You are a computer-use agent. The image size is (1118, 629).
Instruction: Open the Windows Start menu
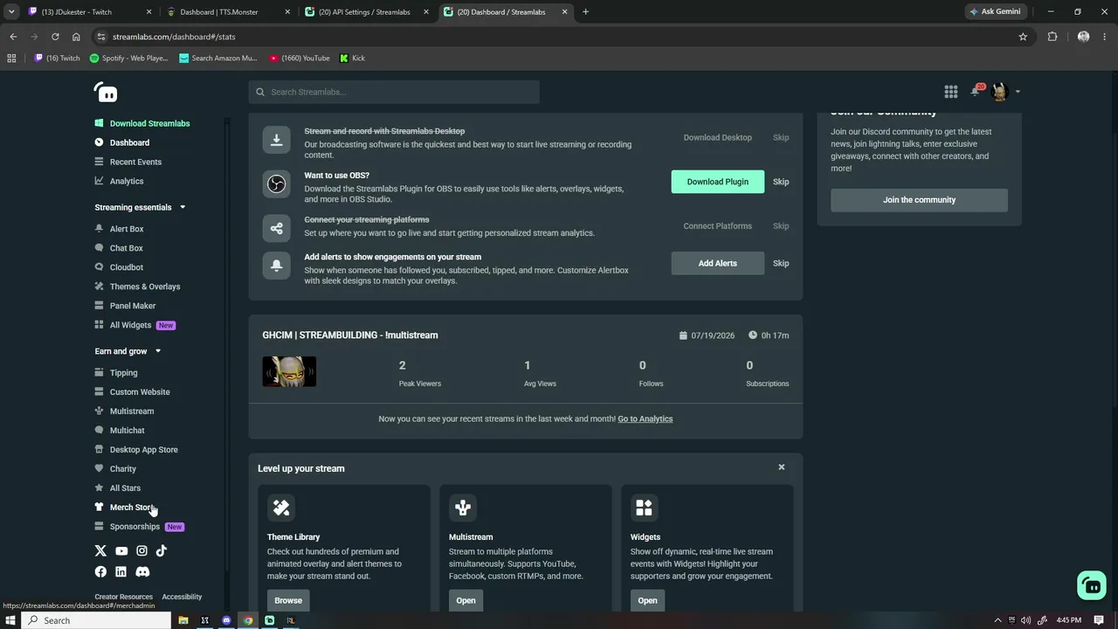point(11,620)
